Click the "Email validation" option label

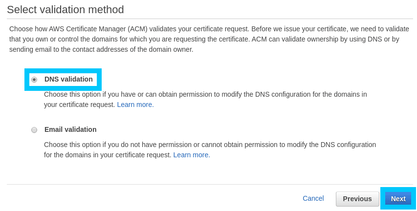pyautogui.click(x=70, y=129)
